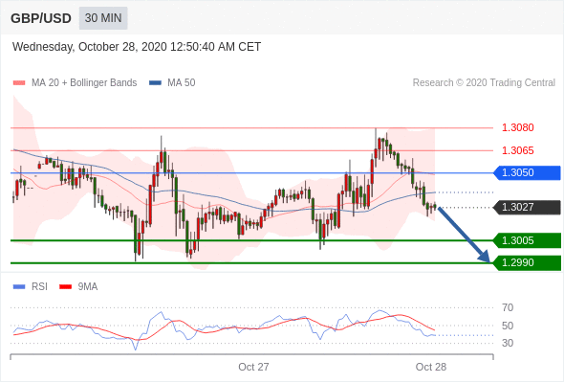Click the red 1.3080 resistance label
Image resolution: width=564 pixels, height=383 pixels.
click(517, 127)
